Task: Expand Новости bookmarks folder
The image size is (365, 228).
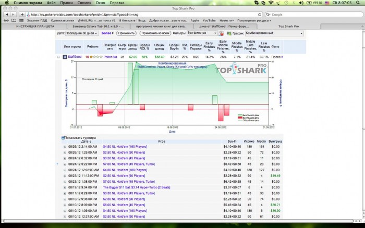Action: click(226, 20)
